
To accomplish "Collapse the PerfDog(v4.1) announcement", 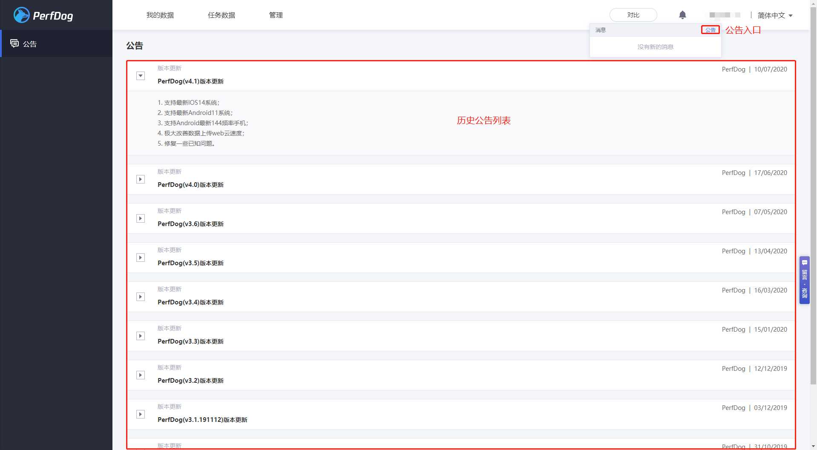I will pos(141,76).
